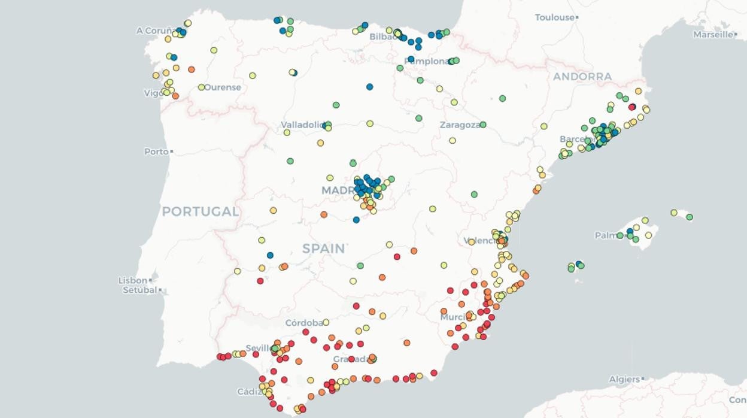Image resolution: width=747 pixels, height=418 pixels.
Task: Select the blue marker in Extremadura near Portugal
Action: coord(270,255)
